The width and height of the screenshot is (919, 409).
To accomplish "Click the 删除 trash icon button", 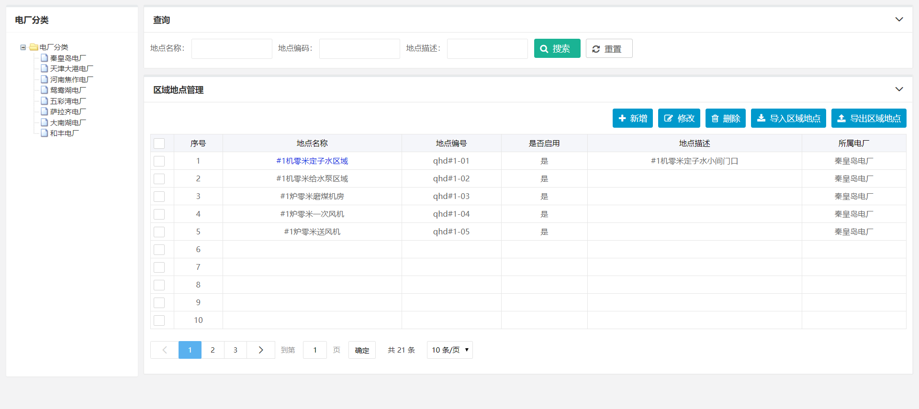I will pyautogui.click(x=725, y=118).
